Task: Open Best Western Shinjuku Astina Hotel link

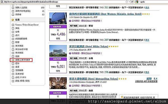Action: pyautogui.click(x=105, y=14)
